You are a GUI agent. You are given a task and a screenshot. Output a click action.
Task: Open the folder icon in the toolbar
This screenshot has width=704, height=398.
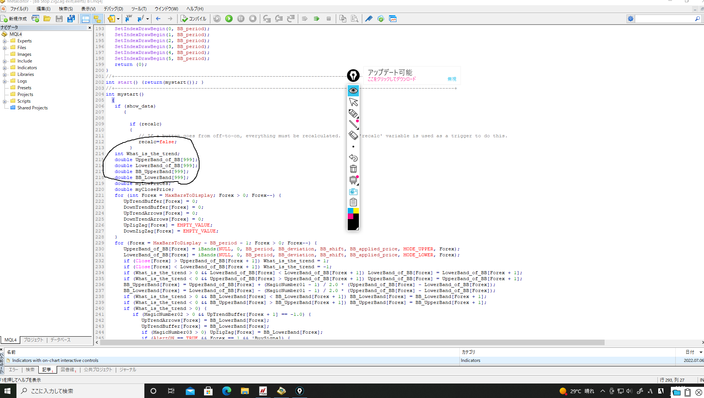(47, 19)
